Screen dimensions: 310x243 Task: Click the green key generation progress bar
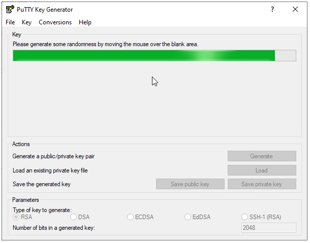(x=143, y=56)
